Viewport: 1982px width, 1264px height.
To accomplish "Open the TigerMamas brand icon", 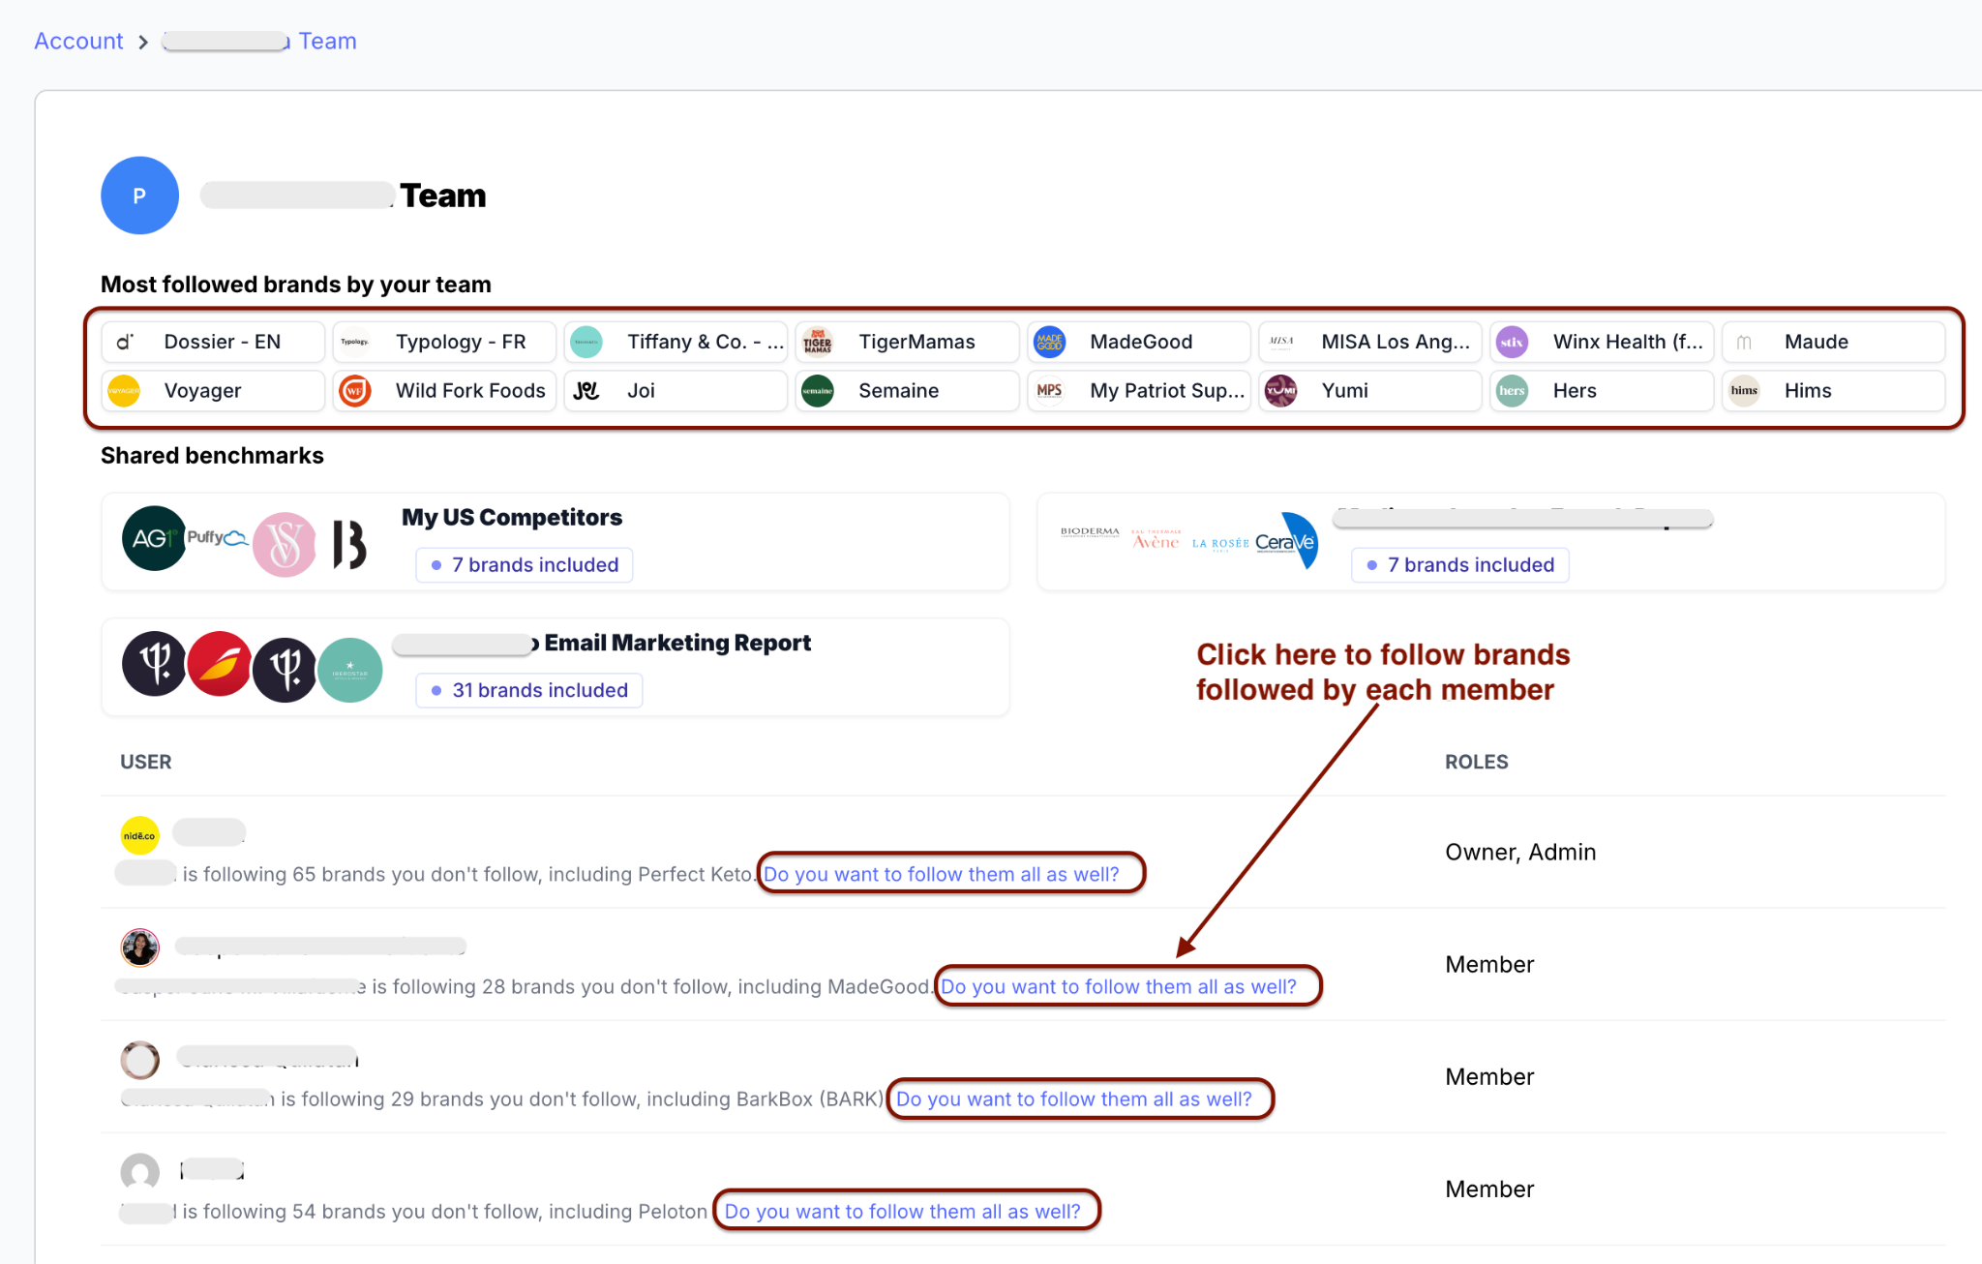I will click(818, 342).
